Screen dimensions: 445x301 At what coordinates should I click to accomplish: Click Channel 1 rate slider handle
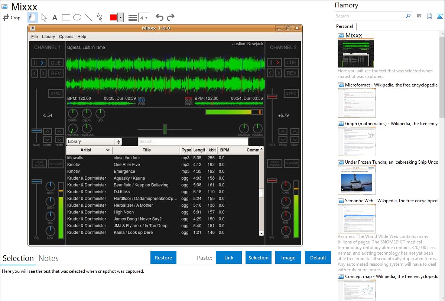pyautogui.click(x=37, y=131)
